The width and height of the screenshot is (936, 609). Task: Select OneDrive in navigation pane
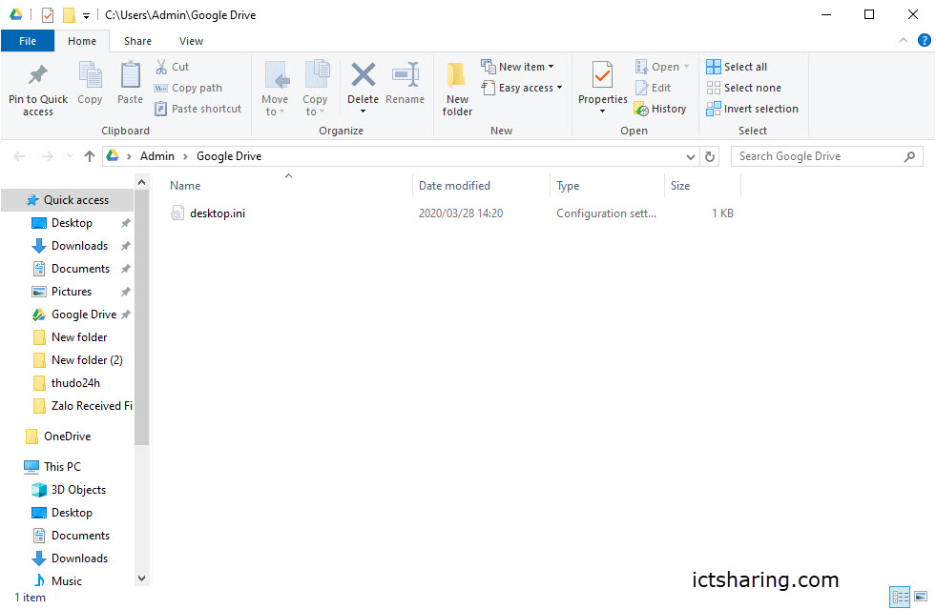(67, 436)
